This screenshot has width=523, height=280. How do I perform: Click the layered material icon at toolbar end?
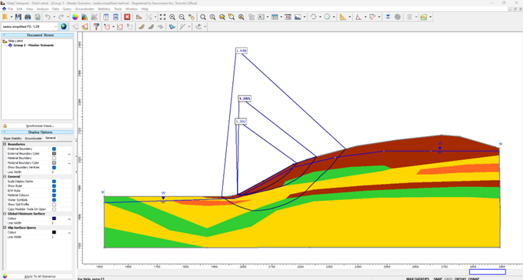[x=424, y=17]
